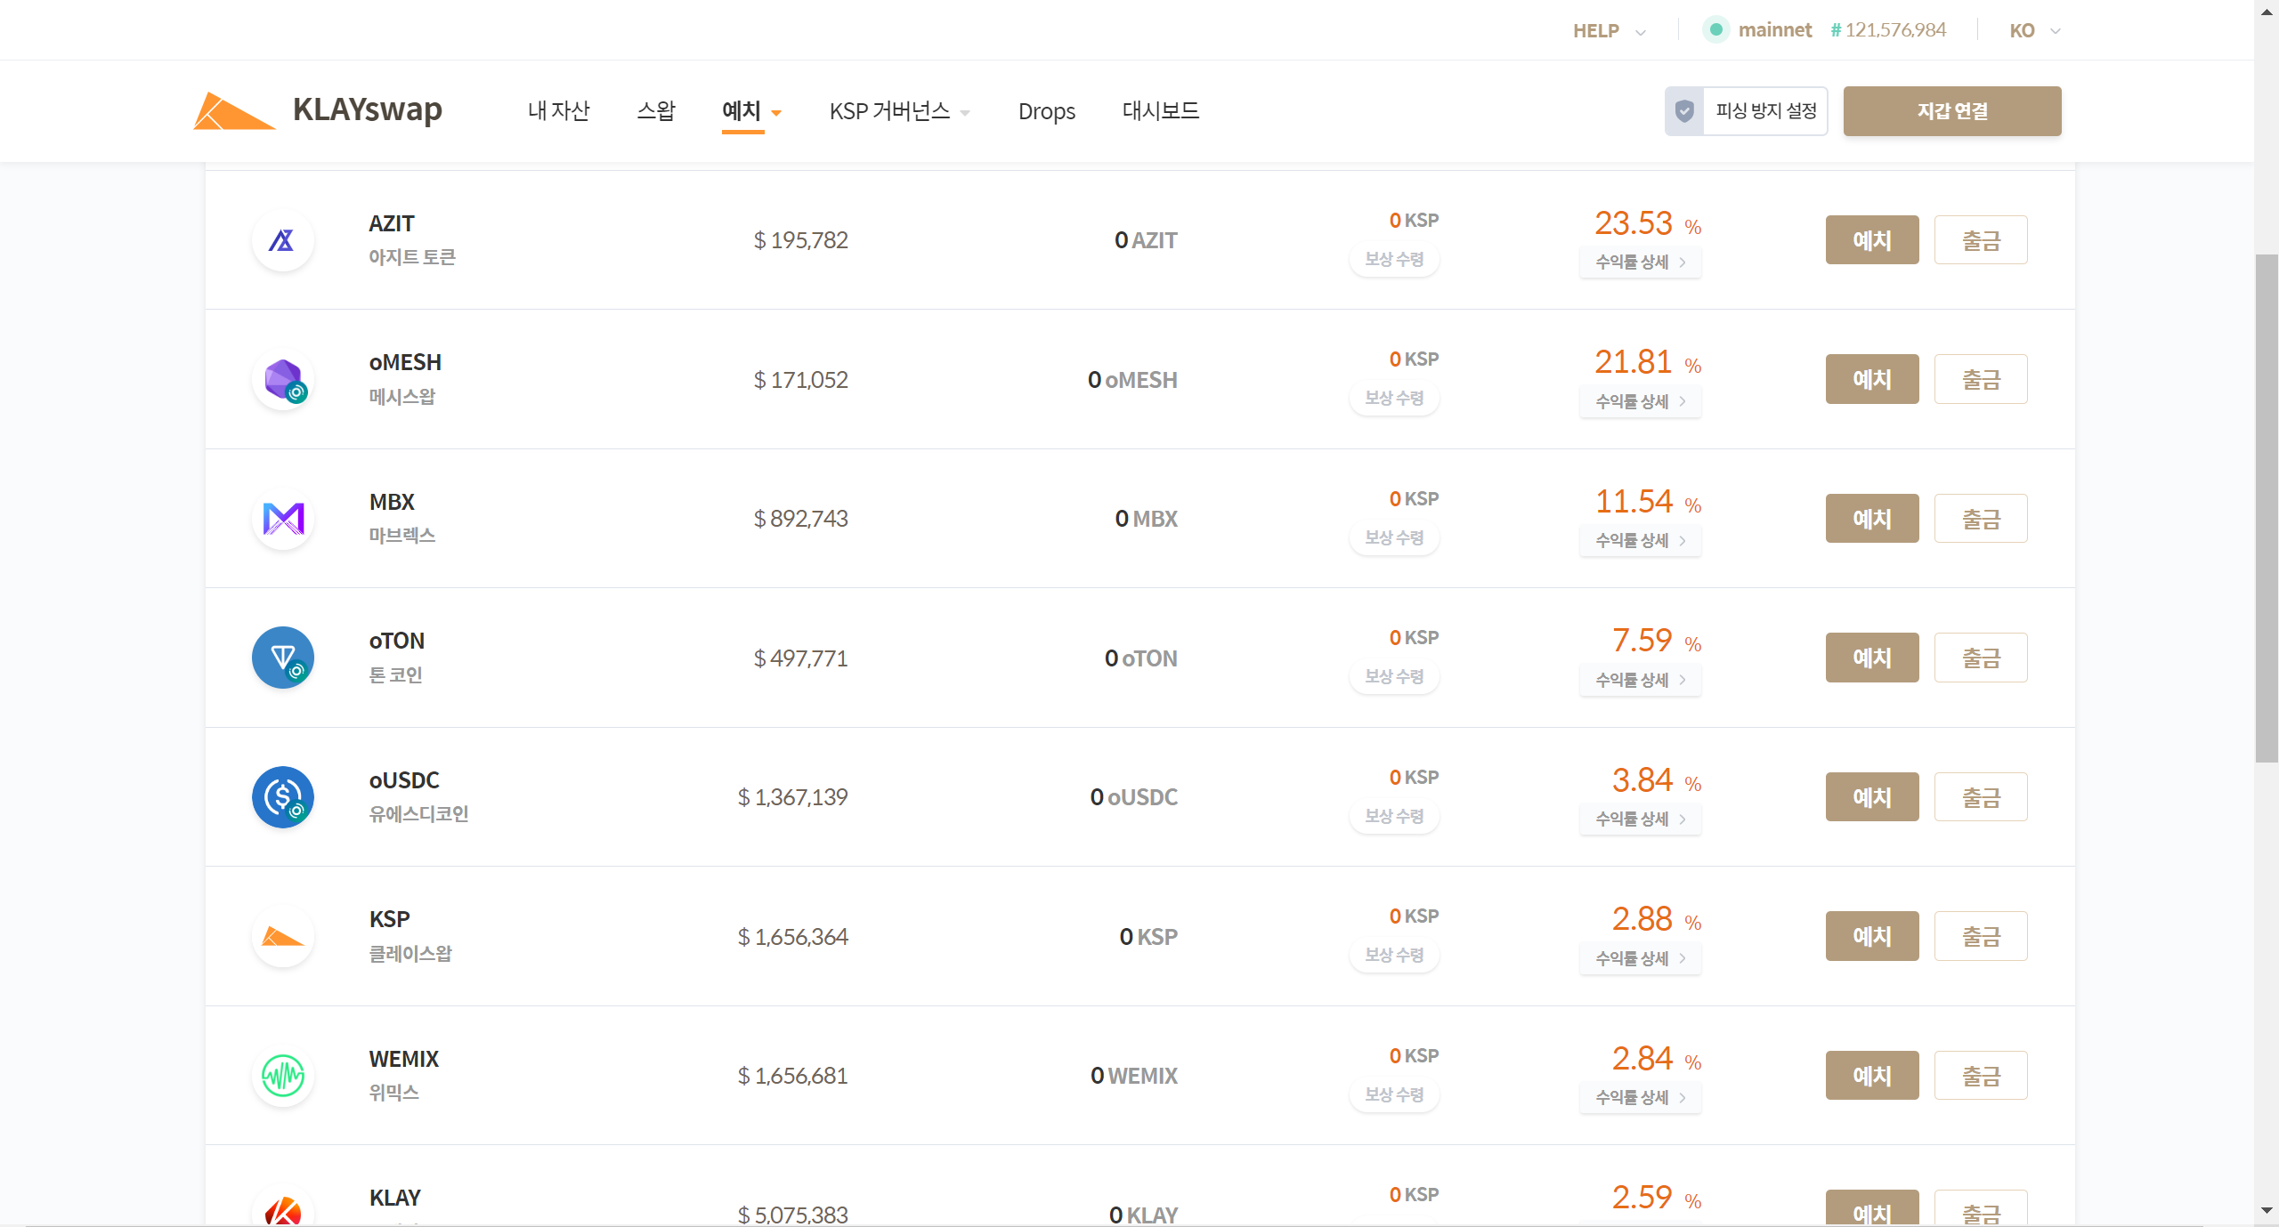Image resolution: width=2279 pixels, height=1227 pixels.
Task: Click the oTON coin icon
Action: click(x=282, y=658)
